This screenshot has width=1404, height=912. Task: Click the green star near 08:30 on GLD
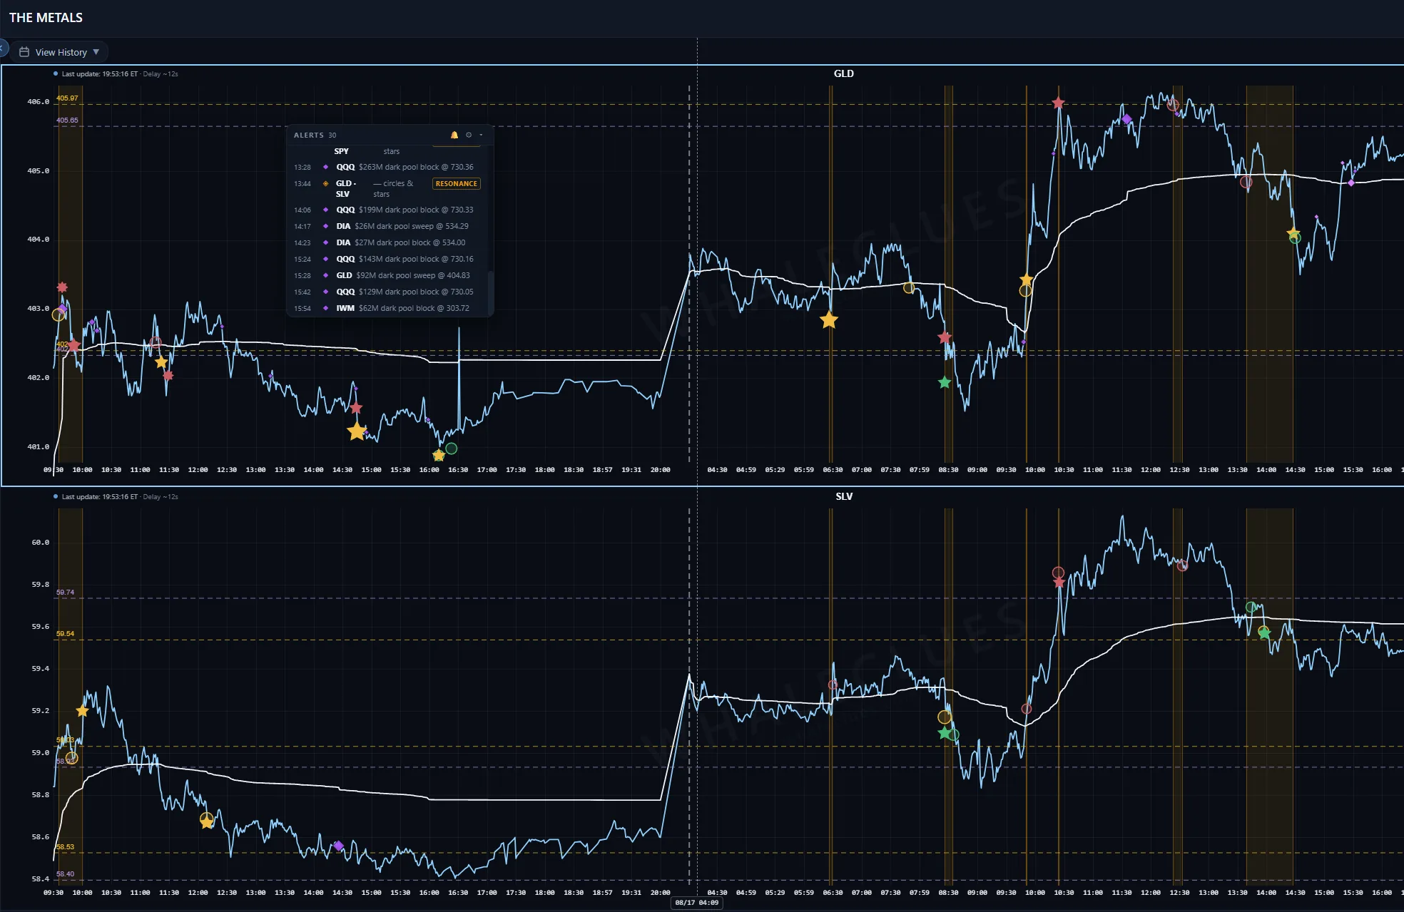[x=945, y=382]
